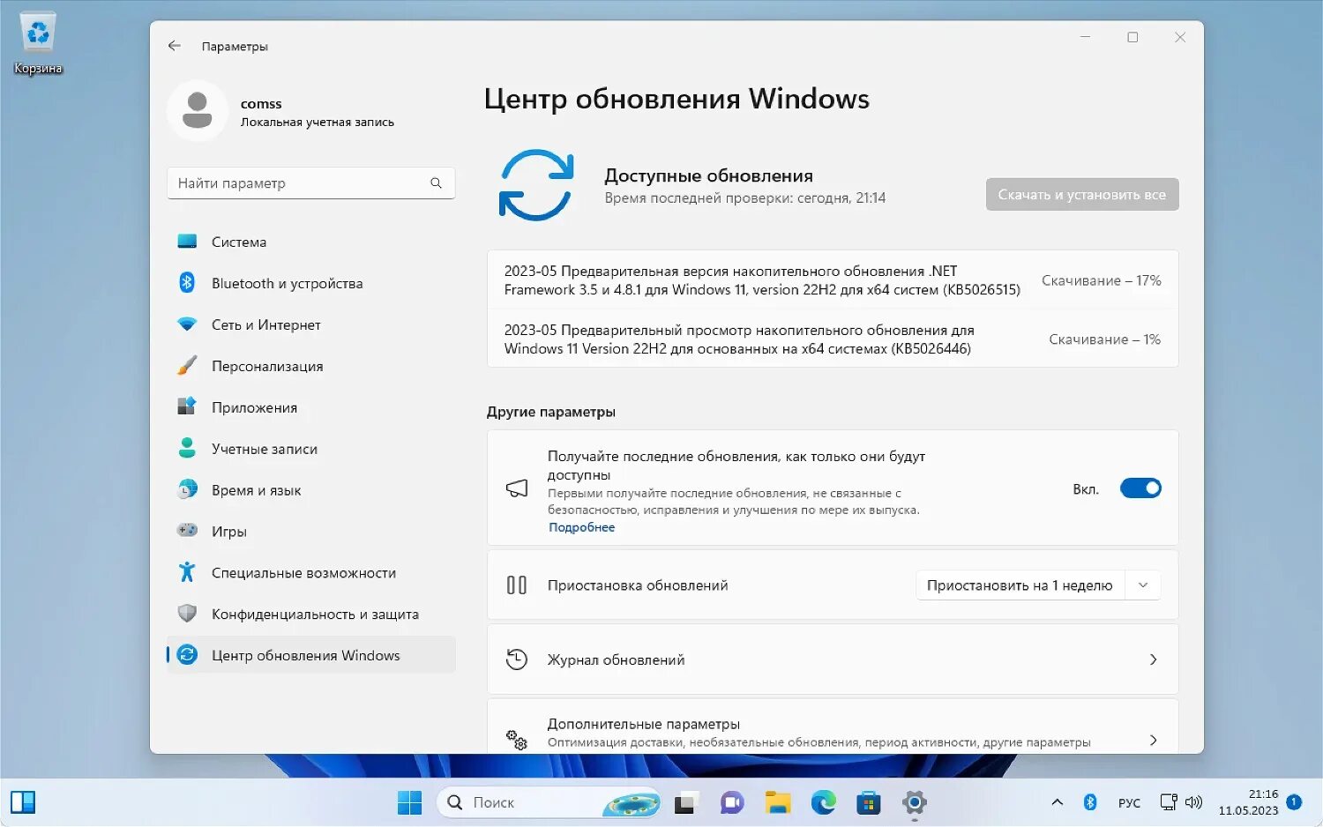Screen dimensions: 1323x827
Task: Click the search magnifier in Найти параметр
Action: 436,183
